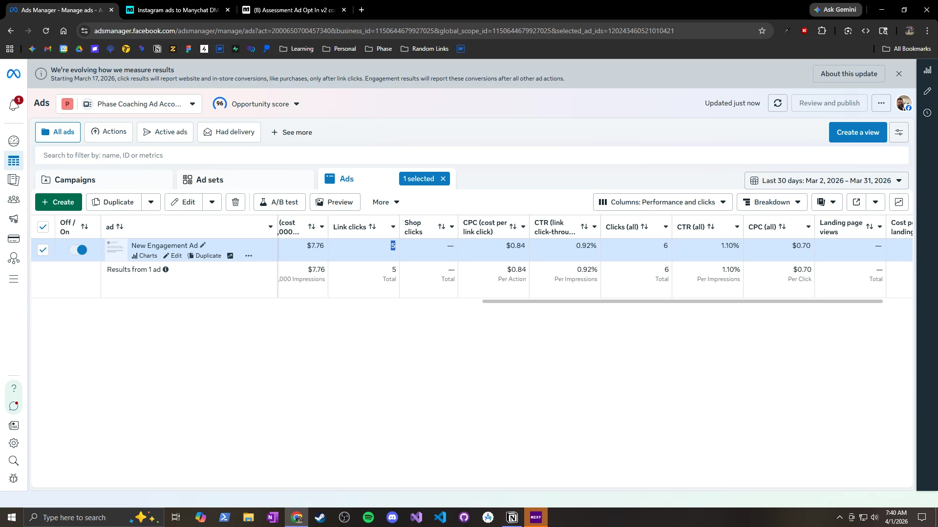
Task: Click the refresh data icon
Action: 778,103
